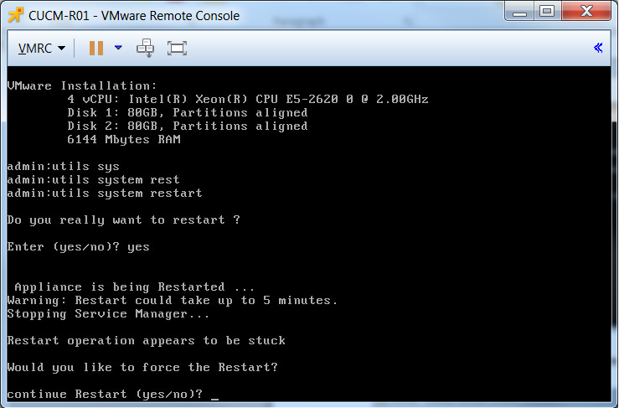Click the 'Restart operation appears to be stuck' line
Viewport: 619px width, 408px height.
[x=146, y=340]
